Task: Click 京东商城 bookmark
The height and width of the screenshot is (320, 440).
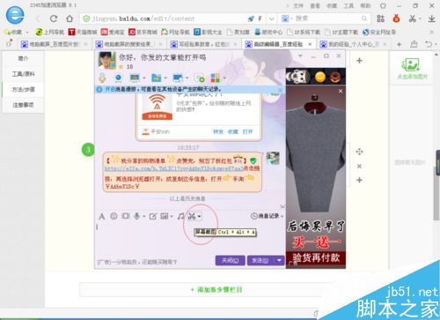Action: click(x=143, y=32)
